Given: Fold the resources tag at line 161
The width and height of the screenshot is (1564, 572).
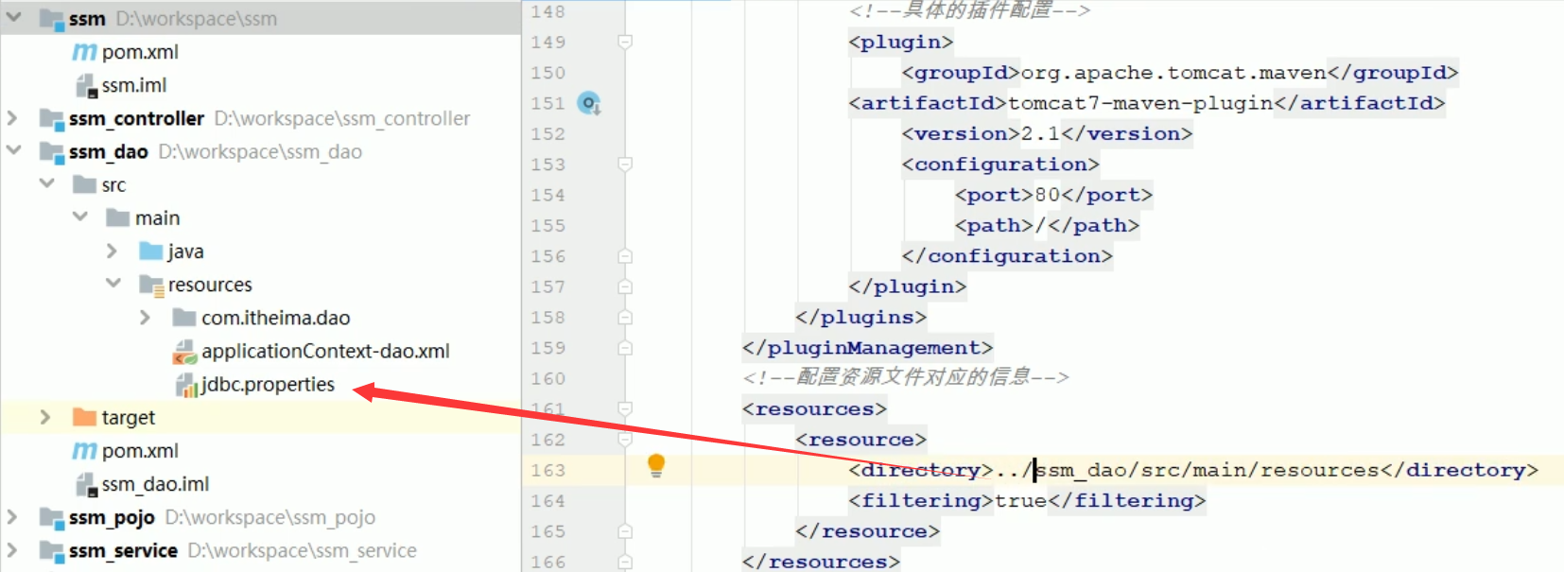Looking at the screenshot, I should (x=625, y=408).
